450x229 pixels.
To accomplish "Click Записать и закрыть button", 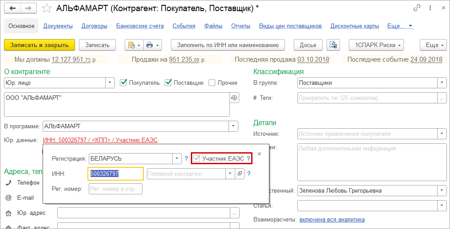I will (39, 45).
